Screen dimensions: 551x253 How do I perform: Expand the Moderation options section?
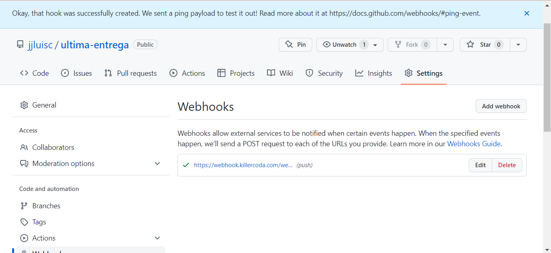[x=157, y=163]
